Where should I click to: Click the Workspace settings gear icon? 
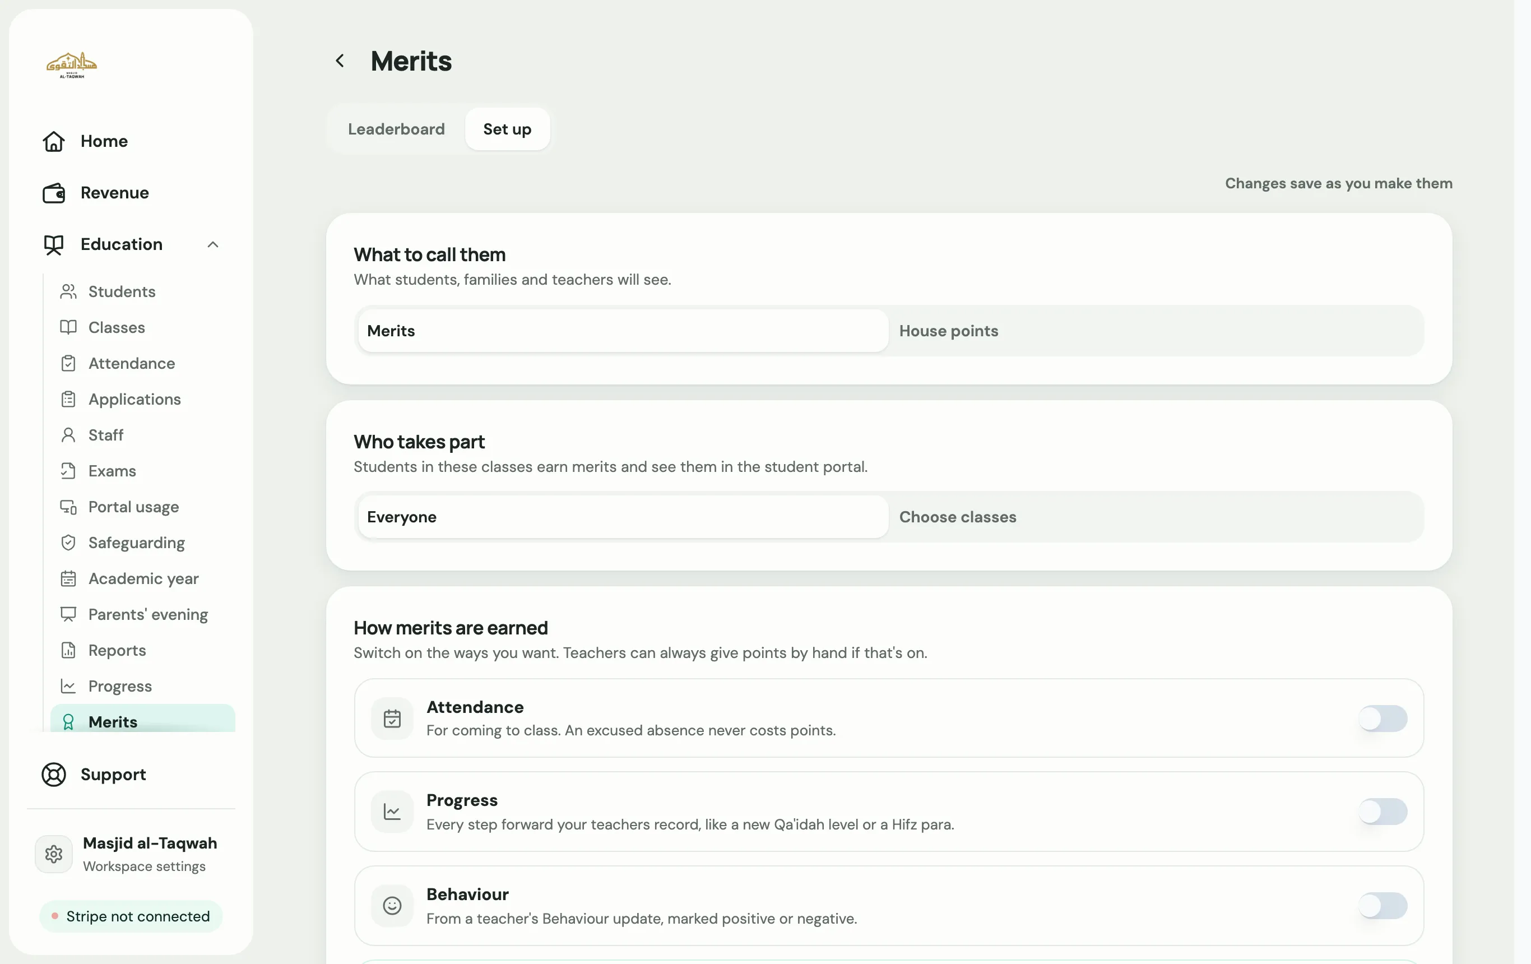point(53,854)
